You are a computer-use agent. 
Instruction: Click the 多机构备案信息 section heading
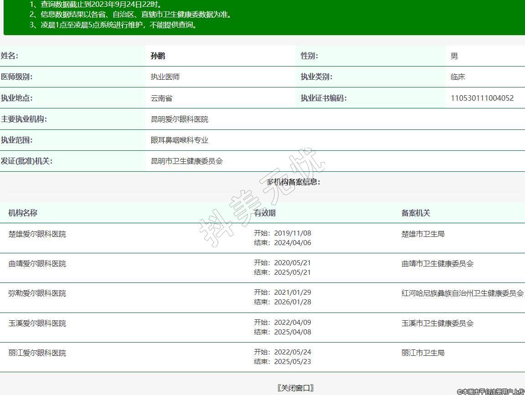coord(293,182)
